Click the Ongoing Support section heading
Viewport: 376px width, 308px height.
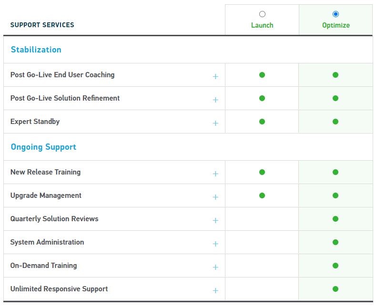coord(43,147)
